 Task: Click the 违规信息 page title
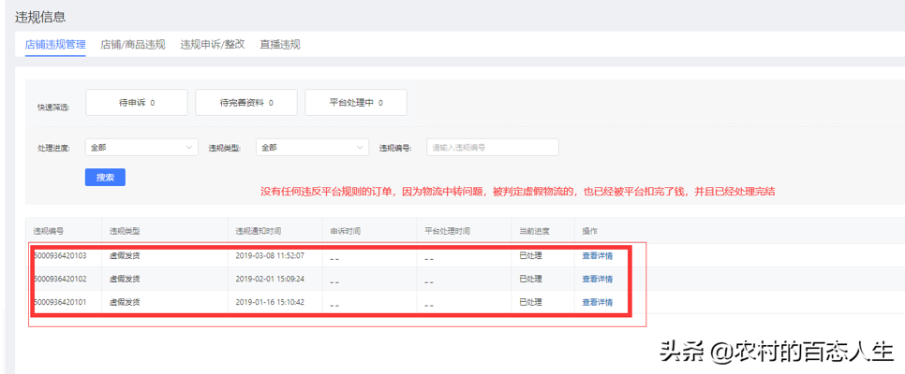click(x=40, y=17)
